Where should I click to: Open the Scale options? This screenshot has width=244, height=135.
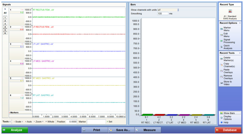pos(18,121)
